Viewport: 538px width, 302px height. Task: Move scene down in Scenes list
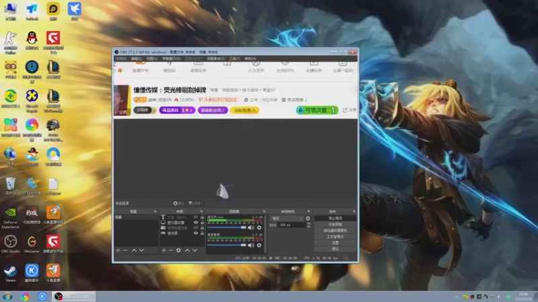pyautogui.click(x=141, y=250)
